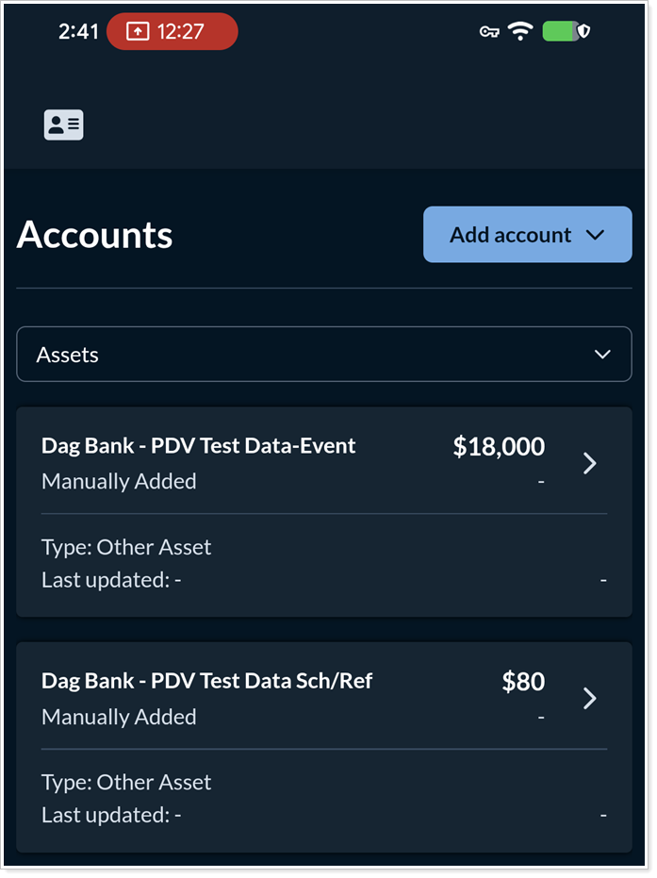This screenshot has height=878, width=657.
Task: Tap the $80 account balance
Action: 523,682
